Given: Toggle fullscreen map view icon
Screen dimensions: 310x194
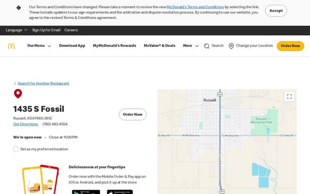Looking at the screenshot, I should tap(289, 97).
